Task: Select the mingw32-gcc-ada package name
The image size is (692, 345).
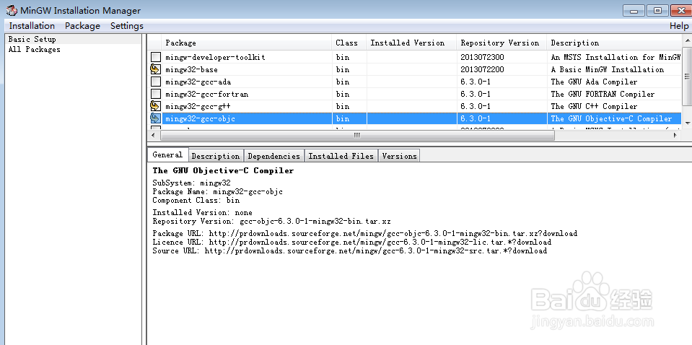Action: (198, 82)
